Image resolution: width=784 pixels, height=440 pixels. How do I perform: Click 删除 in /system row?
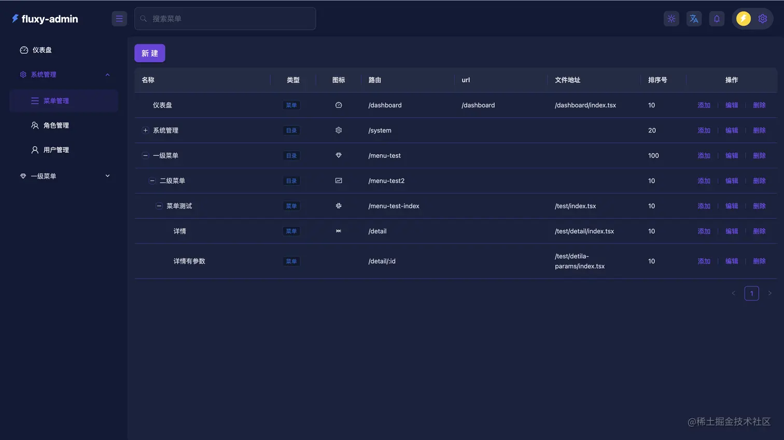click(759, 130)
